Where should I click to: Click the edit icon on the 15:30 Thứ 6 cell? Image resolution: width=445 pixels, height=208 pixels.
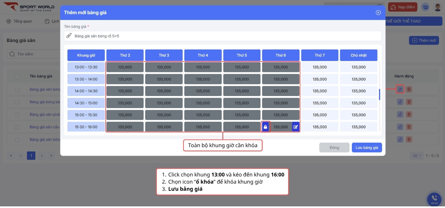coord(295,127)
